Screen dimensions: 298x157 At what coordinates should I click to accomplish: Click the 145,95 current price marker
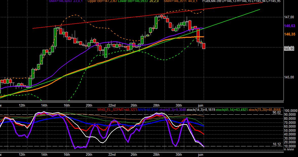[289, 49]
